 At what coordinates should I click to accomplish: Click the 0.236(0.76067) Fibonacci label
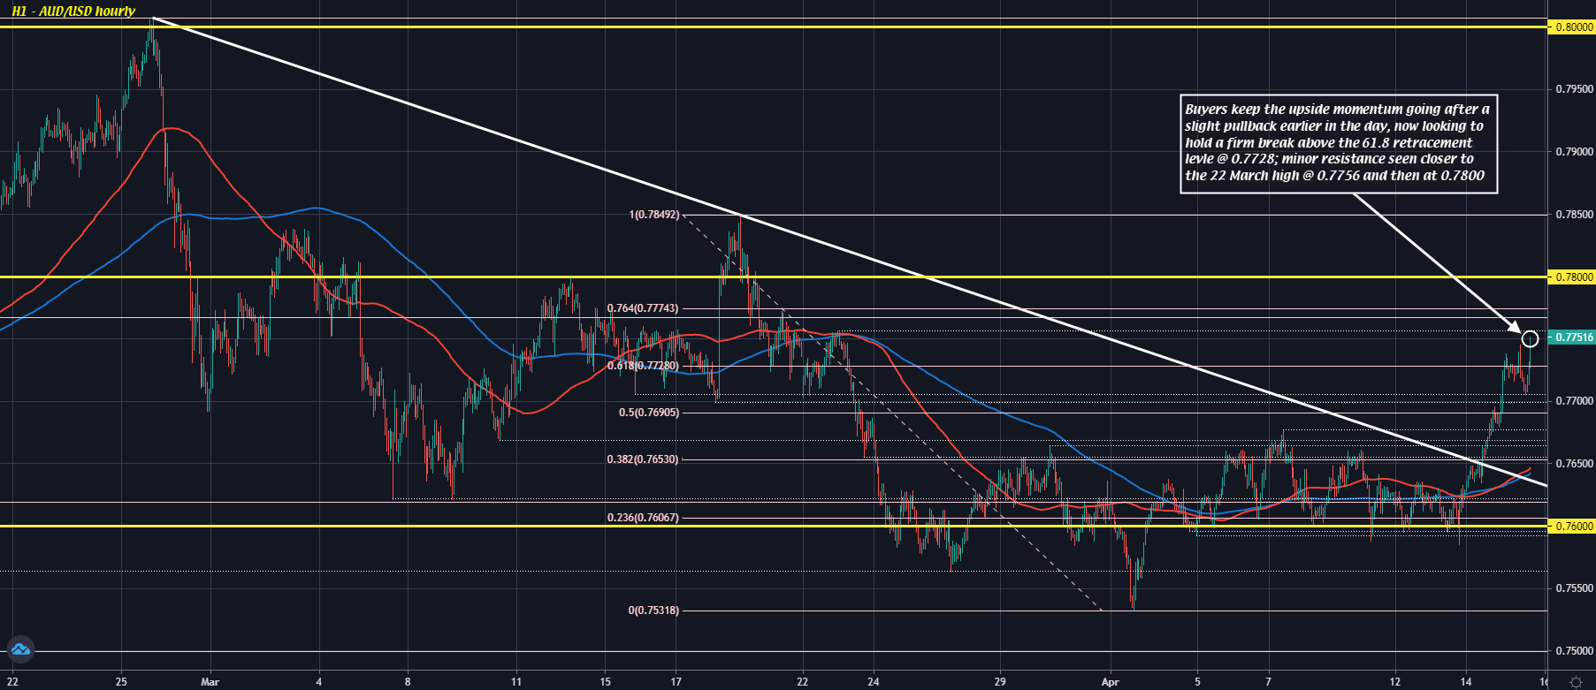click(643, 518)
